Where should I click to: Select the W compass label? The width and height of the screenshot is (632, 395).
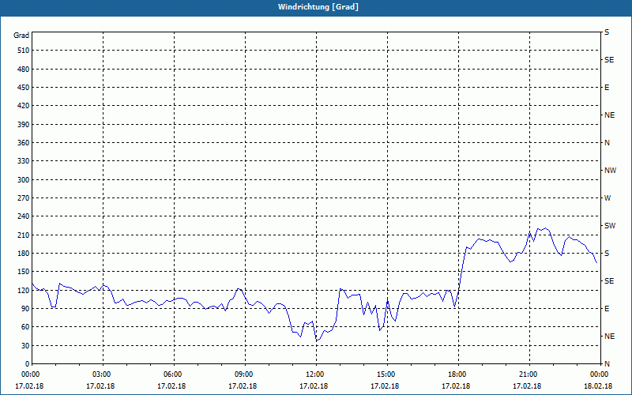tap(608, 198)
